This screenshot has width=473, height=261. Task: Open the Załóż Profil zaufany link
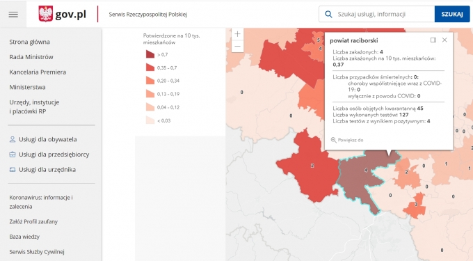tap(33, 221)
